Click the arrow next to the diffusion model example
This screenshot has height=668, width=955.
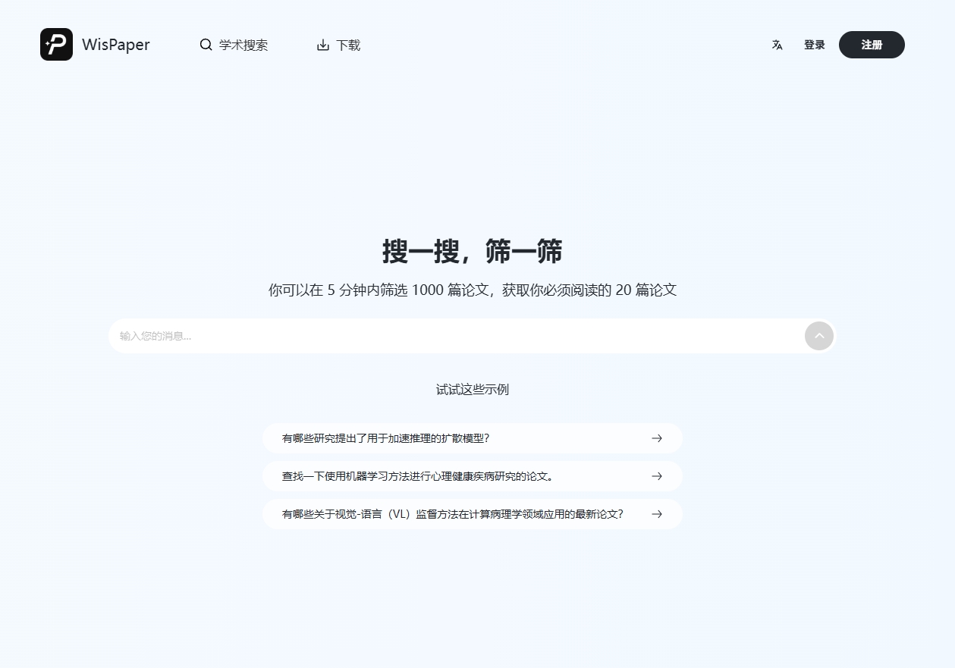[x=656, y=438]
